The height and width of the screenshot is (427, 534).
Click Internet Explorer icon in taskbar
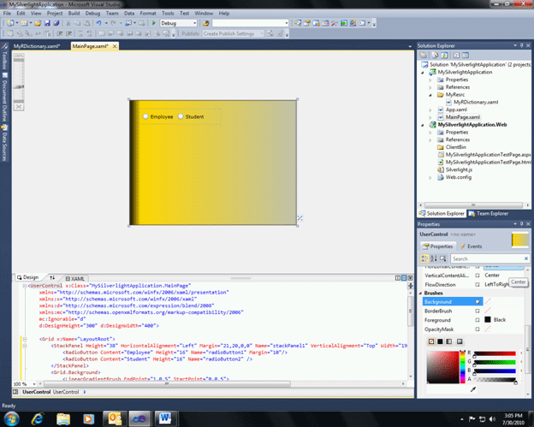pyautogui.click(x=37, y=418)
